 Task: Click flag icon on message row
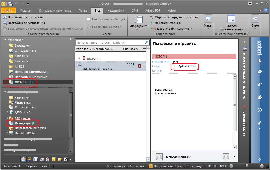click(x=143, y=66)
